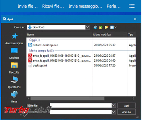Click date 20/02/2021 05:39
142x120 pixels.
point(105,45)
